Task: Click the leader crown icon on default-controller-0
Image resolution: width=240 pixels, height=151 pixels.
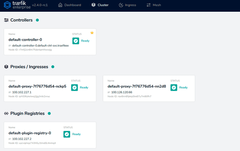Action: tap(92, 33)
